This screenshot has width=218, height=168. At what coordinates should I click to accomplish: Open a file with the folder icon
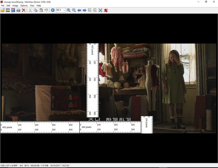coord(2,10)
